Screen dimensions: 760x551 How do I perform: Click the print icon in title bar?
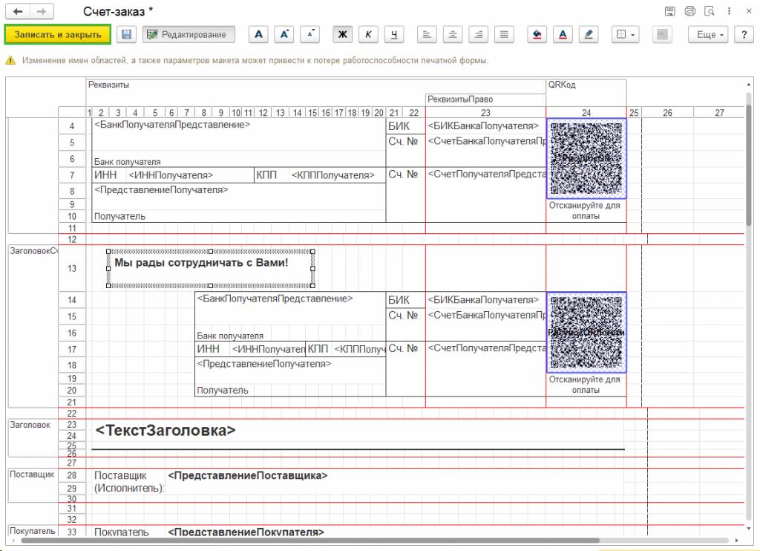click(x=690, y=11)
